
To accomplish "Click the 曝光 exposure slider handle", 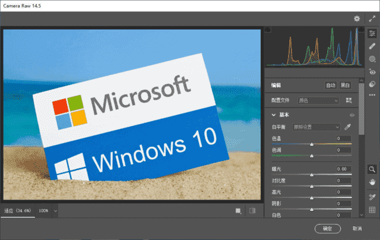I will [313, 174].
